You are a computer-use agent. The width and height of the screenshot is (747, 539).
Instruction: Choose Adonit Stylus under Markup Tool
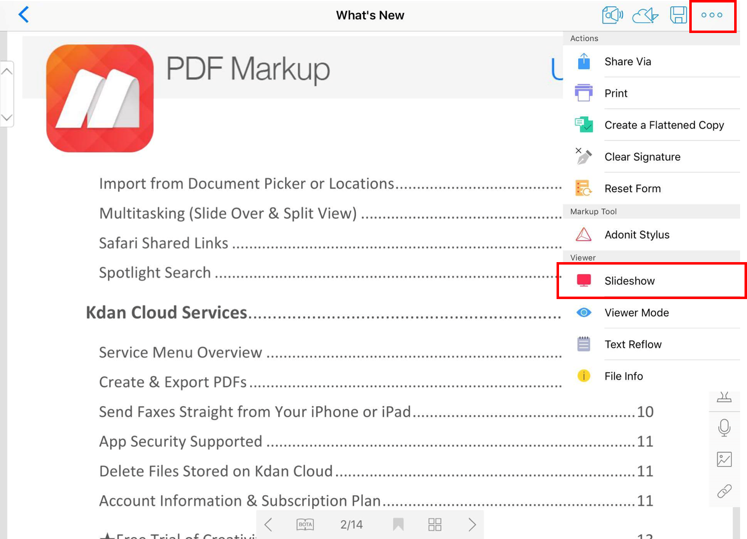pyautogui.click(x=651, y=235)
